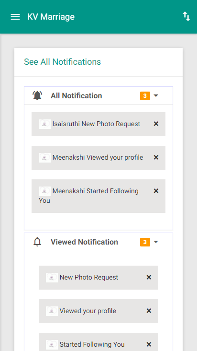The width and height of the screenshot is (197, 351).
Task: Collapse the Viewed Notification dropdown arrow
Action: [156, 242]
